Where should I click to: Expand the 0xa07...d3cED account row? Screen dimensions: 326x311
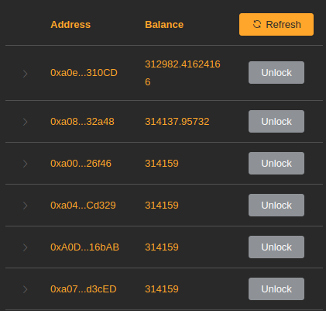pos(26,289)
